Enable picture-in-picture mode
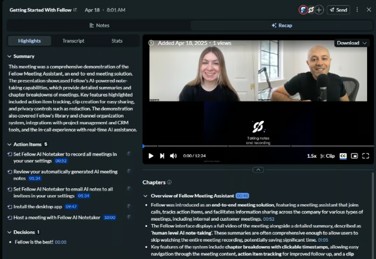 tap(354, 156)
